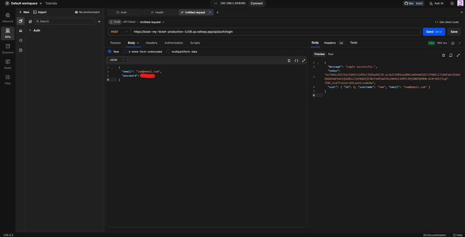Open the JSON format dropdown
The width and height of the screenshot is (465, 237).
coord(117,60)
